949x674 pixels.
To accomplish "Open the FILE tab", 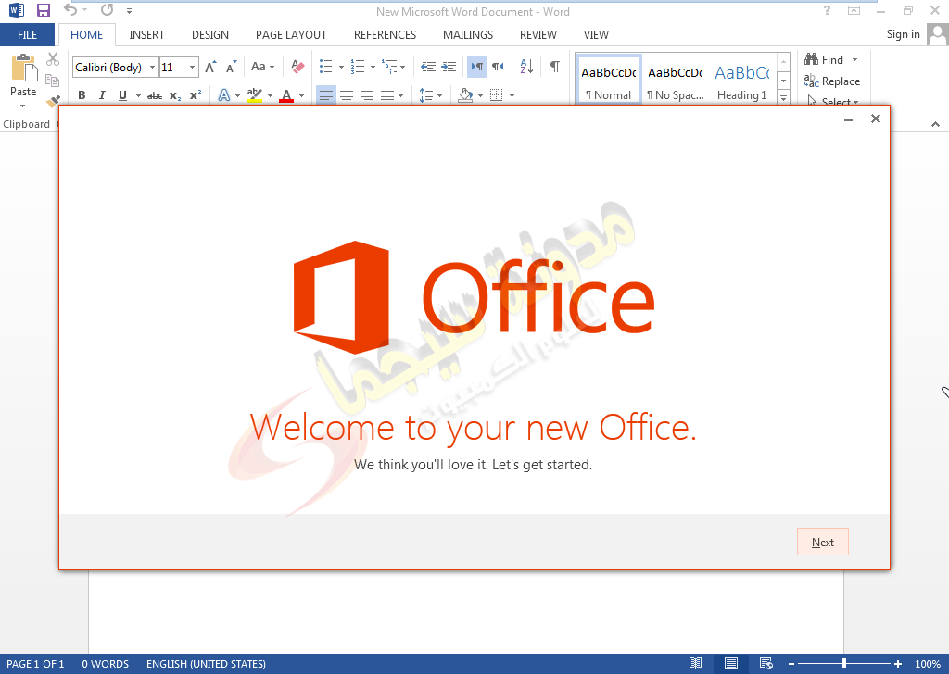I will click(27, 35).
